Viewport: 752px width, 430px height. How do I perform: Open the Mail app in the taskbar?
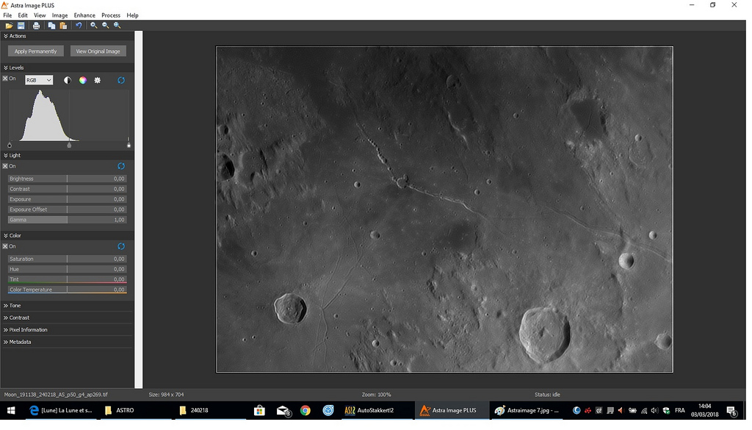(x=283, y=410)
